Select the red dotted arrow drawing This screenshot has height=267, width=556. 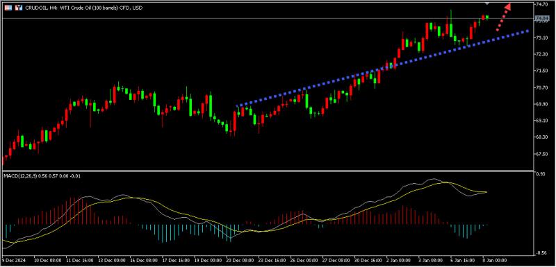[503, 17]
